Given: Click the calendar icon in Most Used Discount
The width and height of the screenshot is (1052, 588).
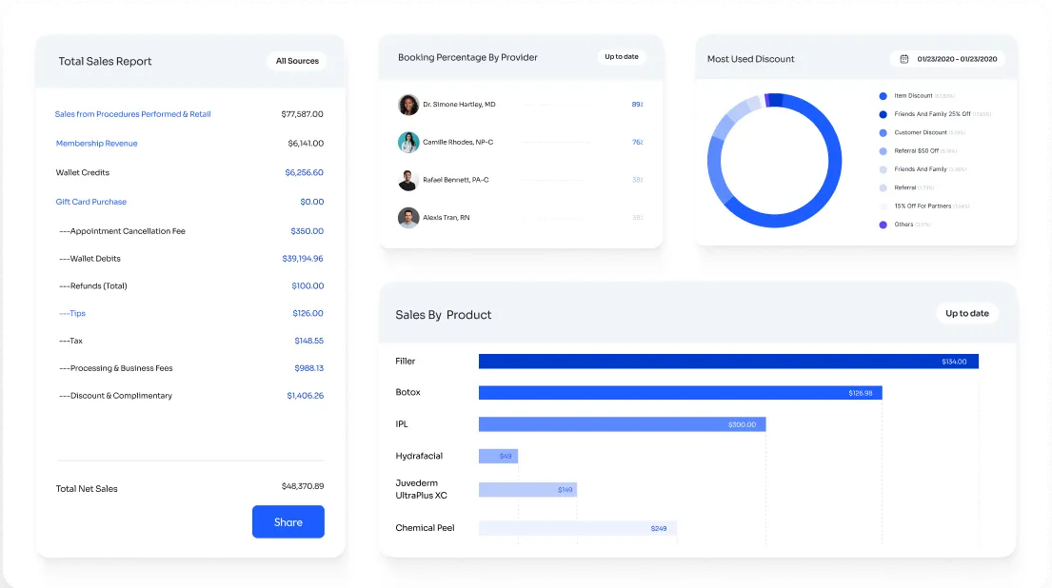Looking at the screenshot, I should (x=904, y=59).
